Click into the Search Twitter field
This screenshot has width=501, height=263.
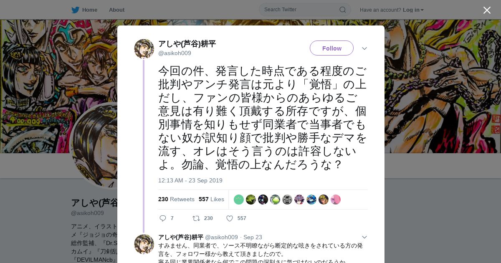click(x=301, y=10)
